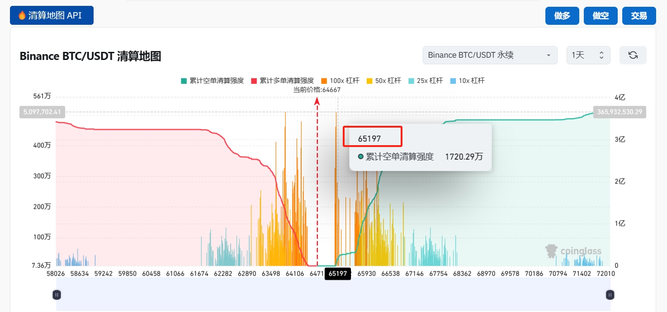Open the Binance BTC/USDT 永续 dropdown

[490, 55]
